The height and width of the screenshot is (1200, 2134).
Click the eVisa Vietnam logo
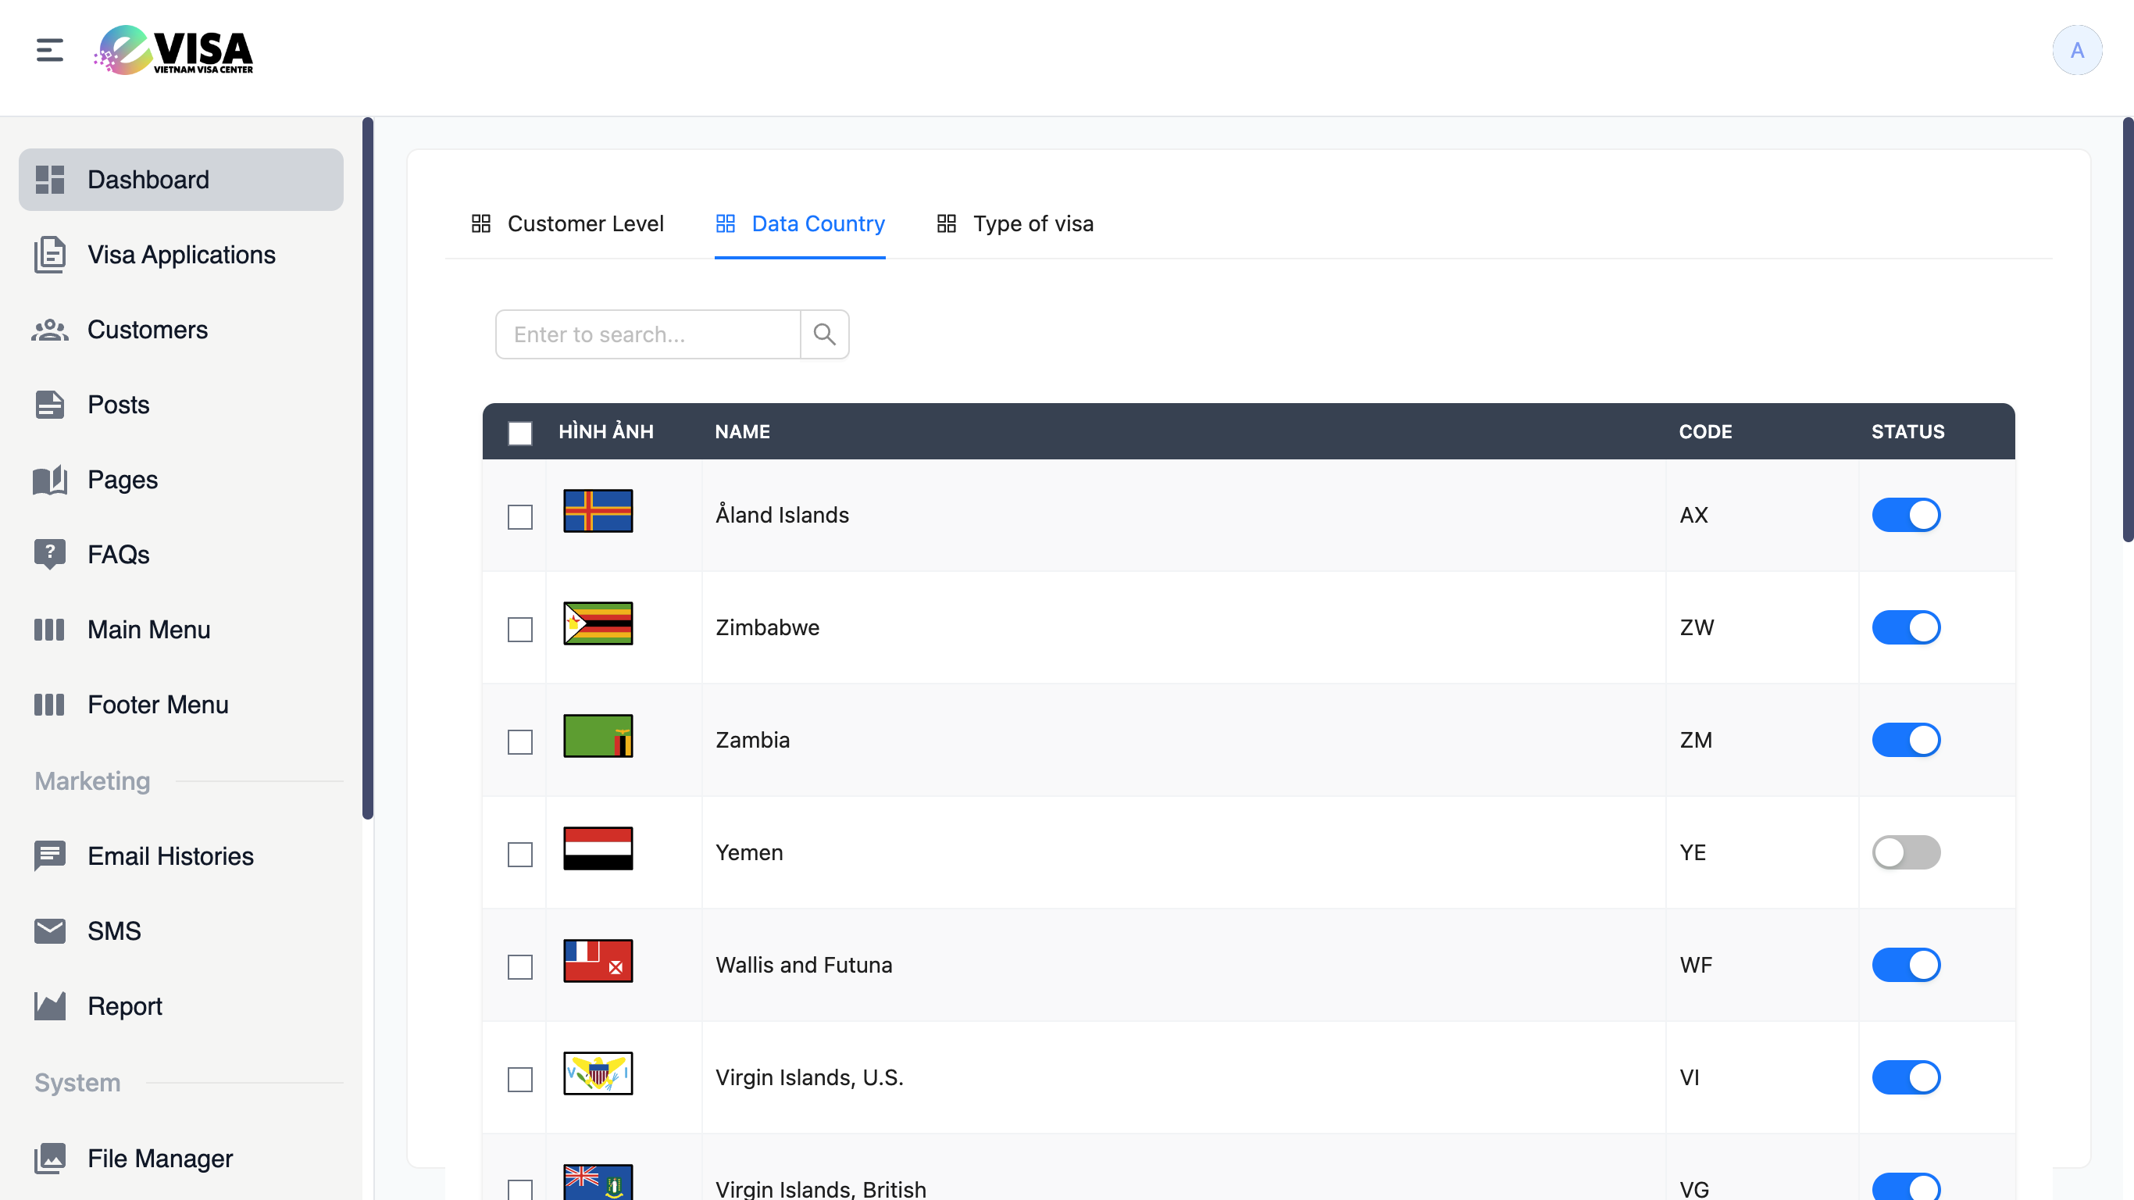point(174,51)
